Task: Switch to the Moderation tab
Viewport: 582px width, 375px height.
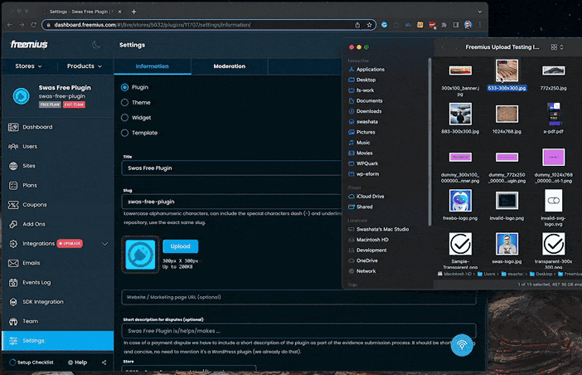Action: coord(230,66)
